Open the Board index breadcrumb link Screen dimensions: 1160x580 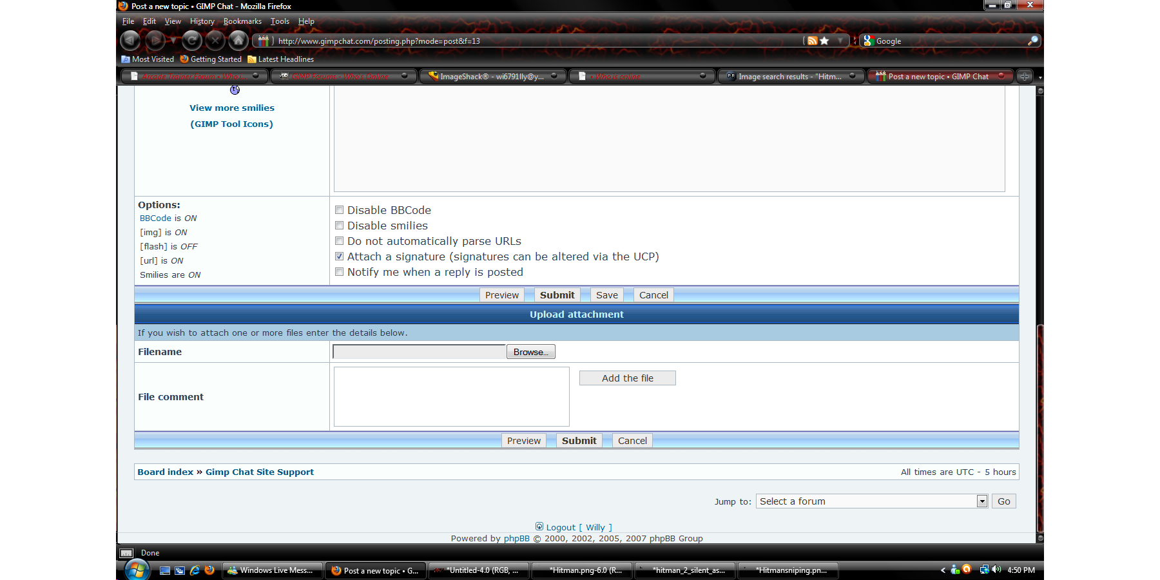pyautogui.click(x=166, y=472)
